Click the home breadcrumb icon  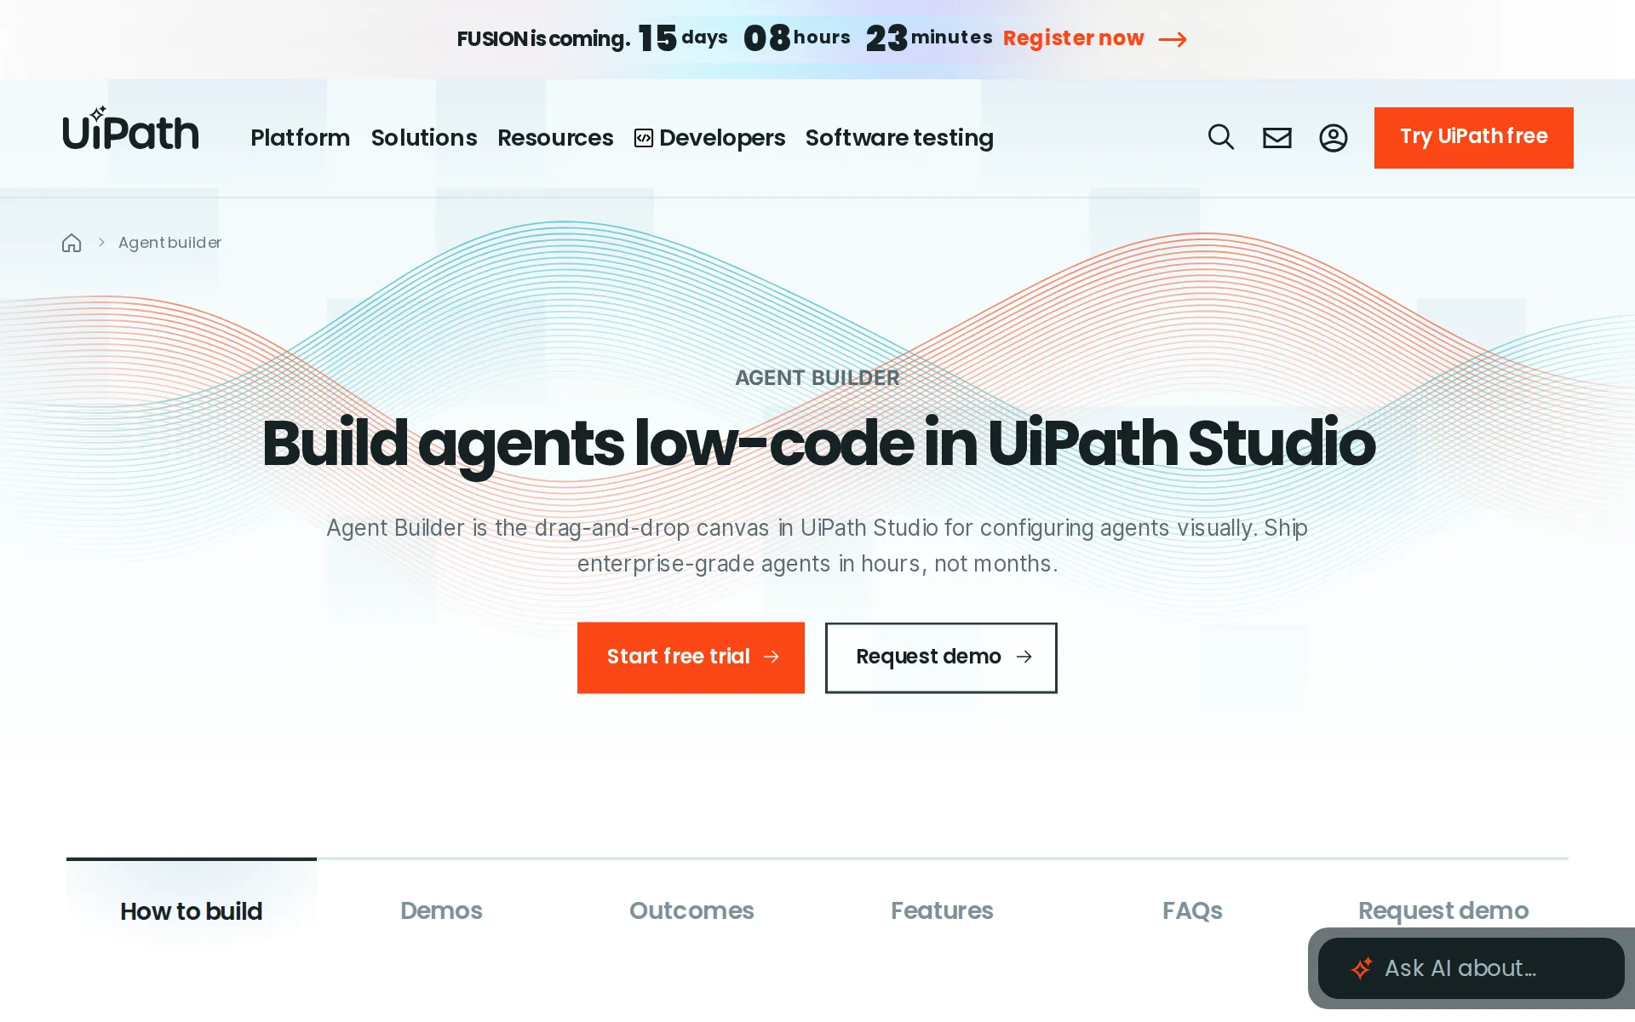coord(72,243)
